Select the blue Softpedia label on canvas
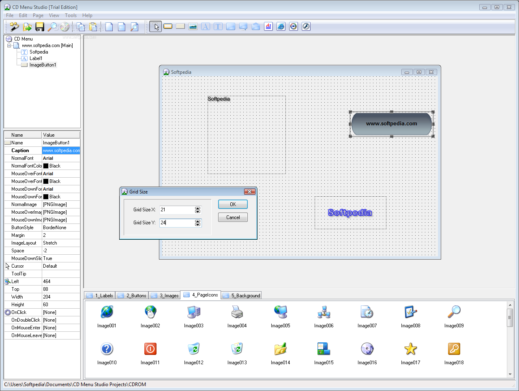Viewport: 519px width, 391px height. (350, 213)
